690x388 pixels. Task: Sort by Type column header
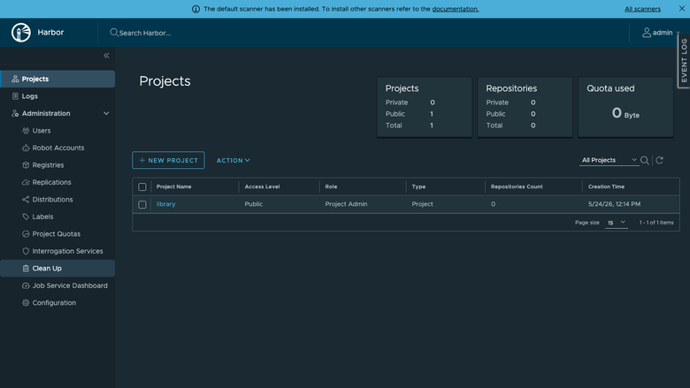point(418,186)
